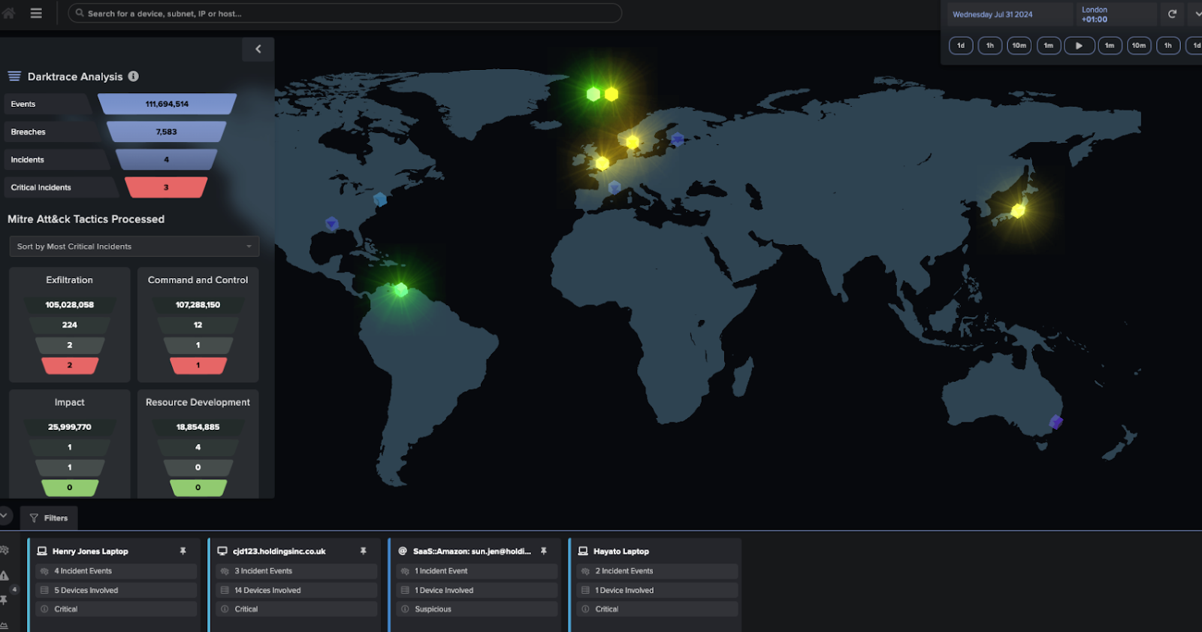
Task: Select the blue cube marker near Finland
Action: 678,139
